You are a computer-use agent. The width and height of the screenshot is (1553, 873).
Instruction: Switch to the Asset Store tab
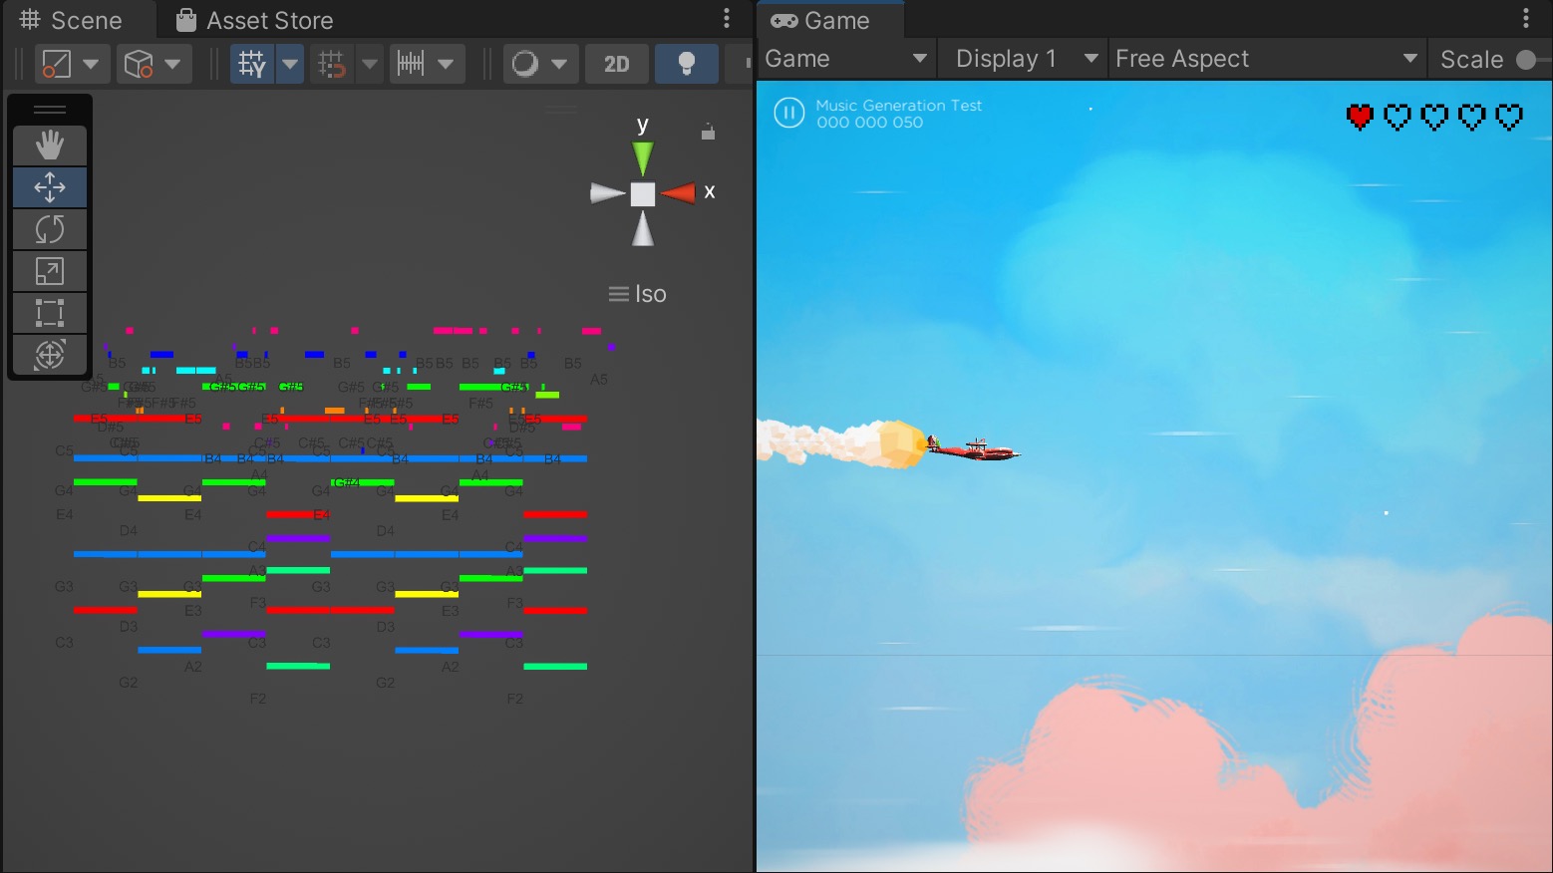tap(255, 20)
